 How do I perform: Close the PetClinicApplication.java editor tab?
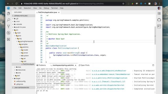(59, 13)
